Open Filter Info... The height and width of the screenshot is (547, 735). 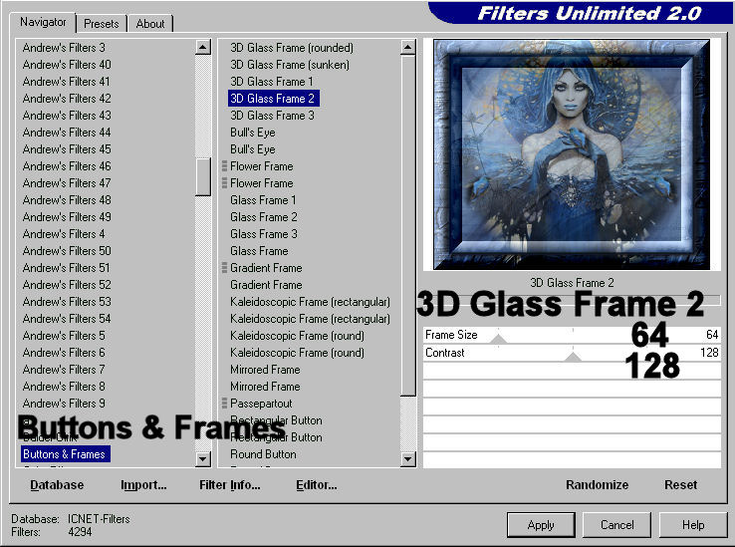point(230,484)
